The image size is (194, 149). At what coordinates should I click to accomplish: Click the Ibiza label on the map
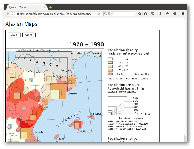tap(61, 139)
